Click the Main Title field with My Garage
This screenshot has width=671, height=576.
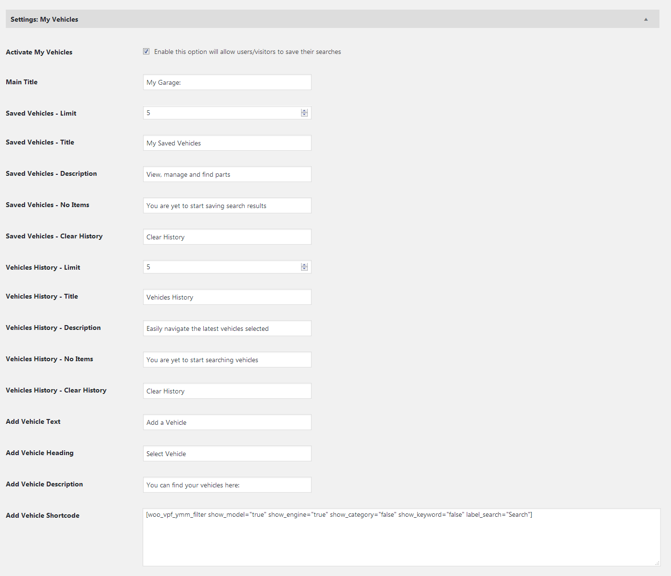227,82
